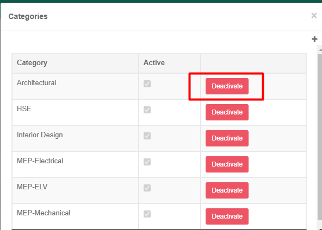322x230 pixels.
Task: Deactivate the HSE category
Action: pyautogui.click(x=227, y=112)
